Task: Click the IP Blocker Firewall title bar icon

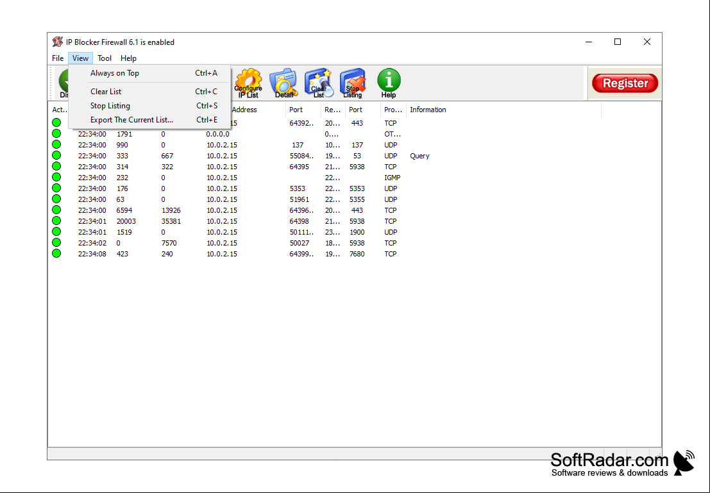Action: coord(58,42)
